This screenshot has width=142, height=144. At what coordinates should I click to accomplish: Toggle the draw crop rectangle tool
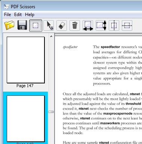click(35, 25)
